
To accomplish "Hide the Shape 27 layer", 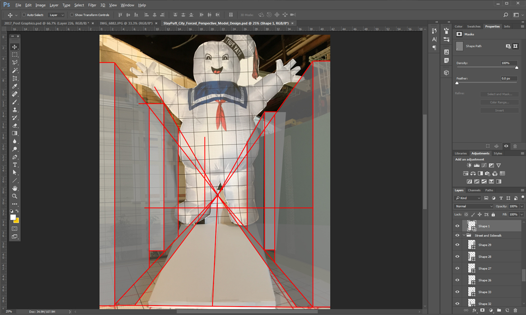I will click(457, 269).
